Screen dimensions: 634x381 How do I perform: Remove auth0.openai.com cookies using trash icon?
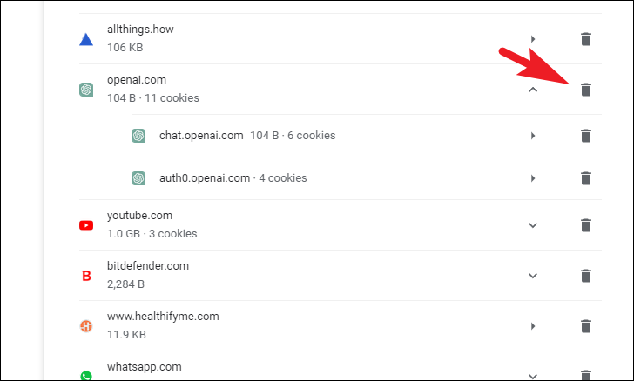click(586, 178)
